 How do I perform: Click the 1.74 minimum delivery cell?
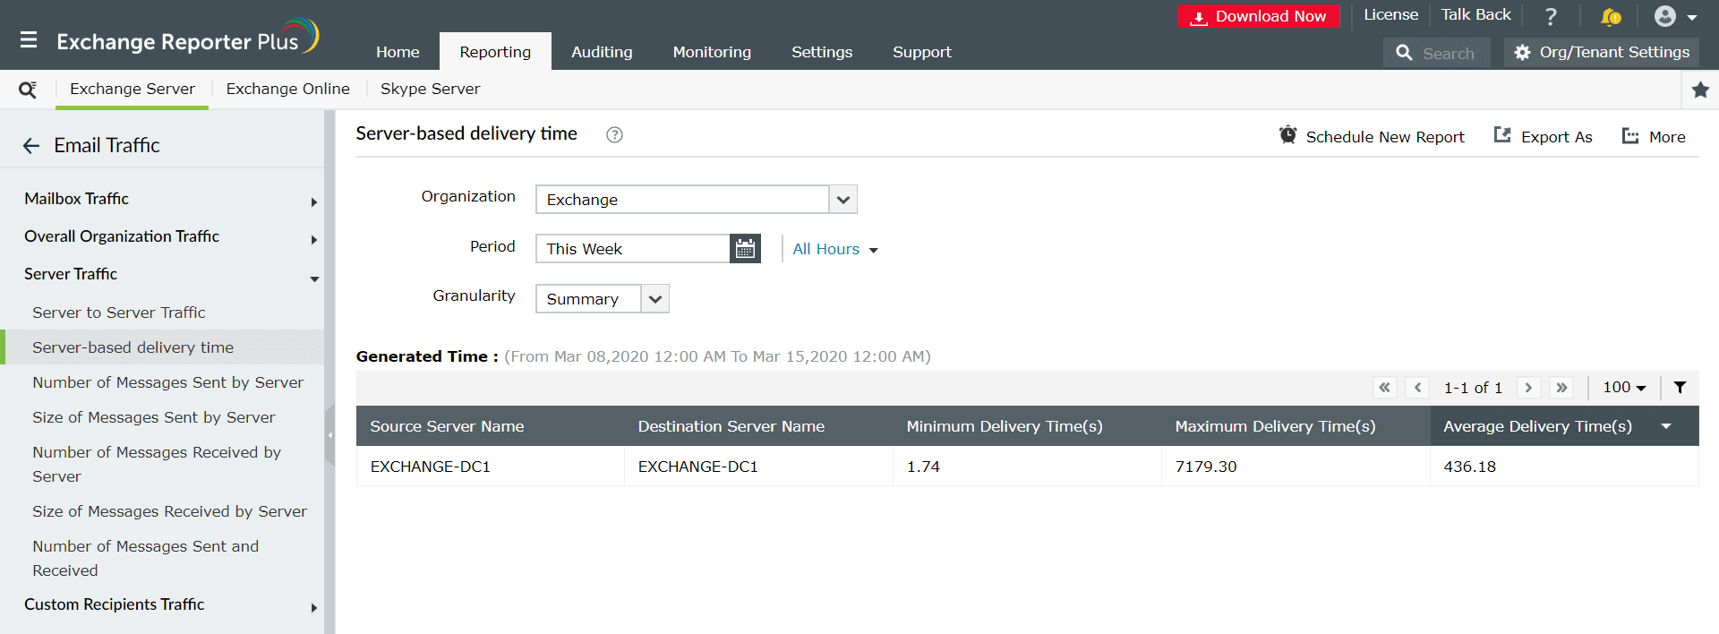click(x=1027, y=467)
